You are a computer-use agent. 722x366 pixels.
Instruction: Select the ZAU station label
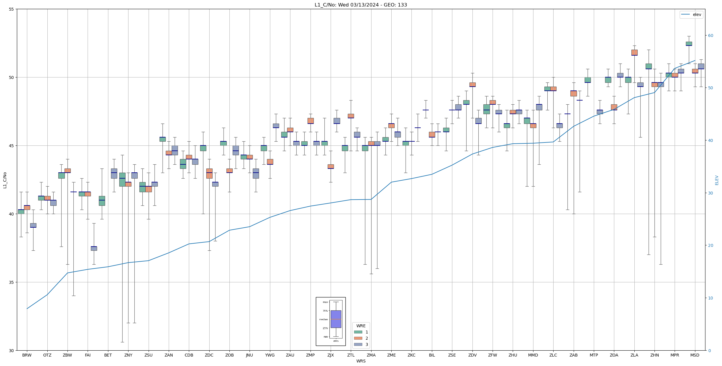(290, 355)
